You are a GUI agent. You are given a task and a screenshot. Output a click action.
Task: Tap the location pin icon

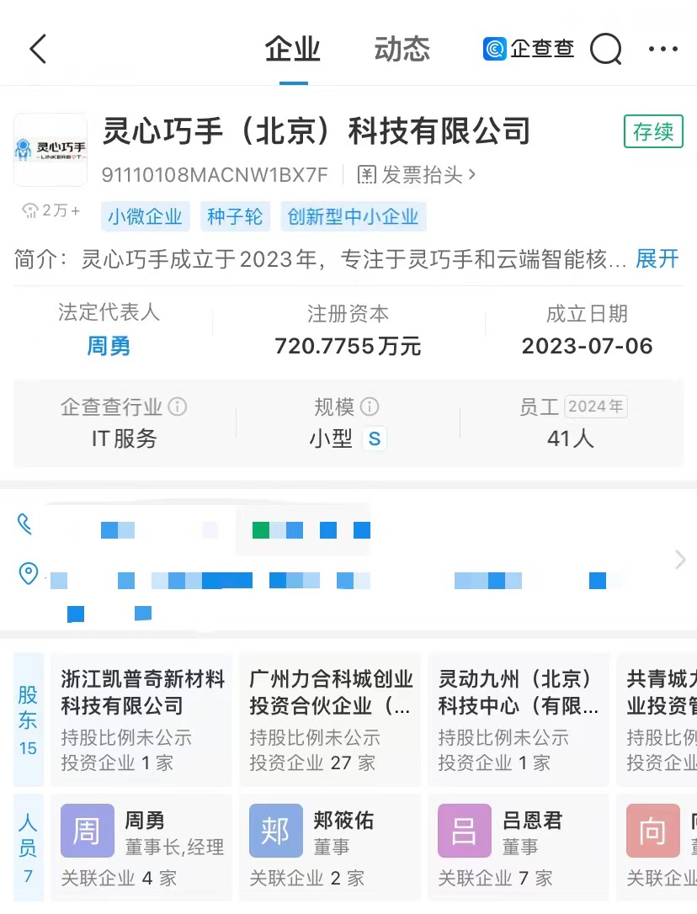(28, 574)
